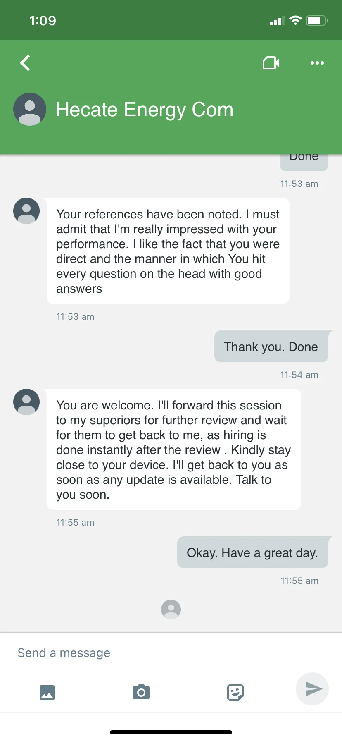
Task: Start a video call with the camera icon
Action: coord(271,63)
